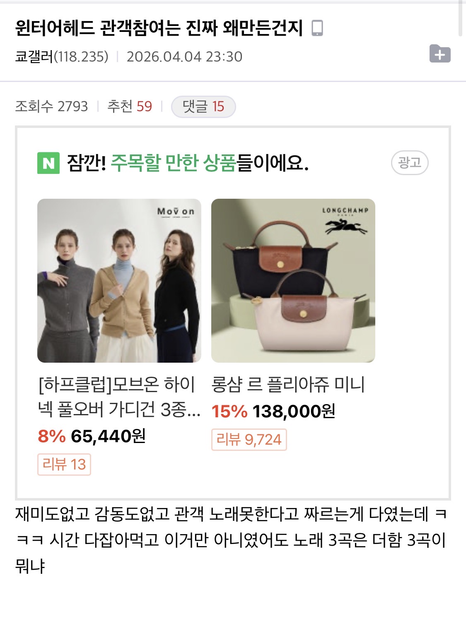Tap the 리뷰 9,724 review badge
Viewport: 466px width, 626px height.
249,440
